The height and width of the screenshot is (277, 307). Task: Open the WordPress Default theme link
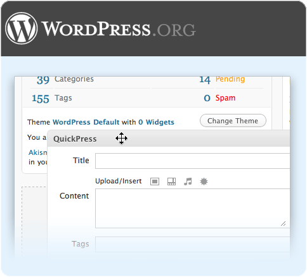coord(86,122)
